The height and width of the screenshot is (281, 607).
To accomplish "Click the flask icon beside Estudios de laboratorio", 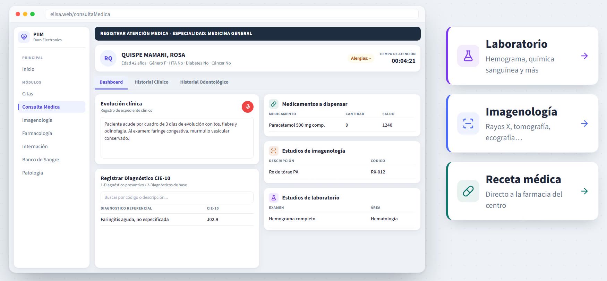I will click(x=274, y=198).
